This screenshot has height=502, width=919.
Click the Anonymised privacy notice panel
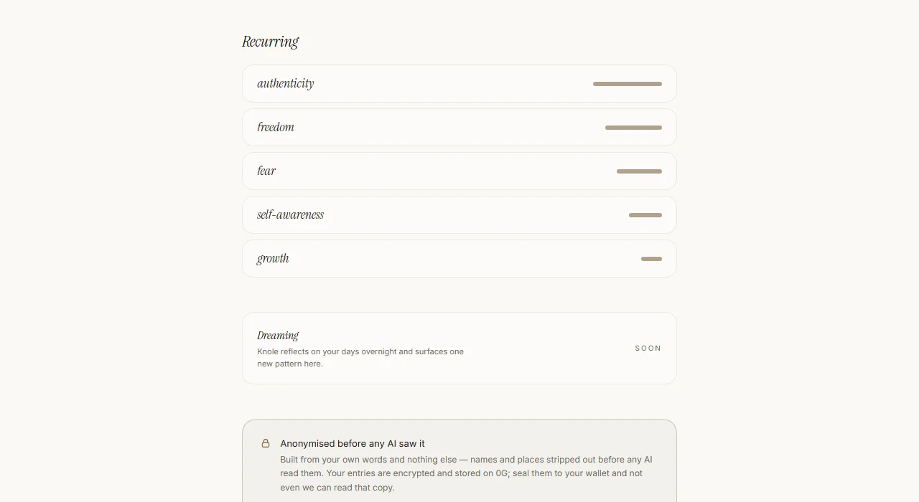click(459, 460)
